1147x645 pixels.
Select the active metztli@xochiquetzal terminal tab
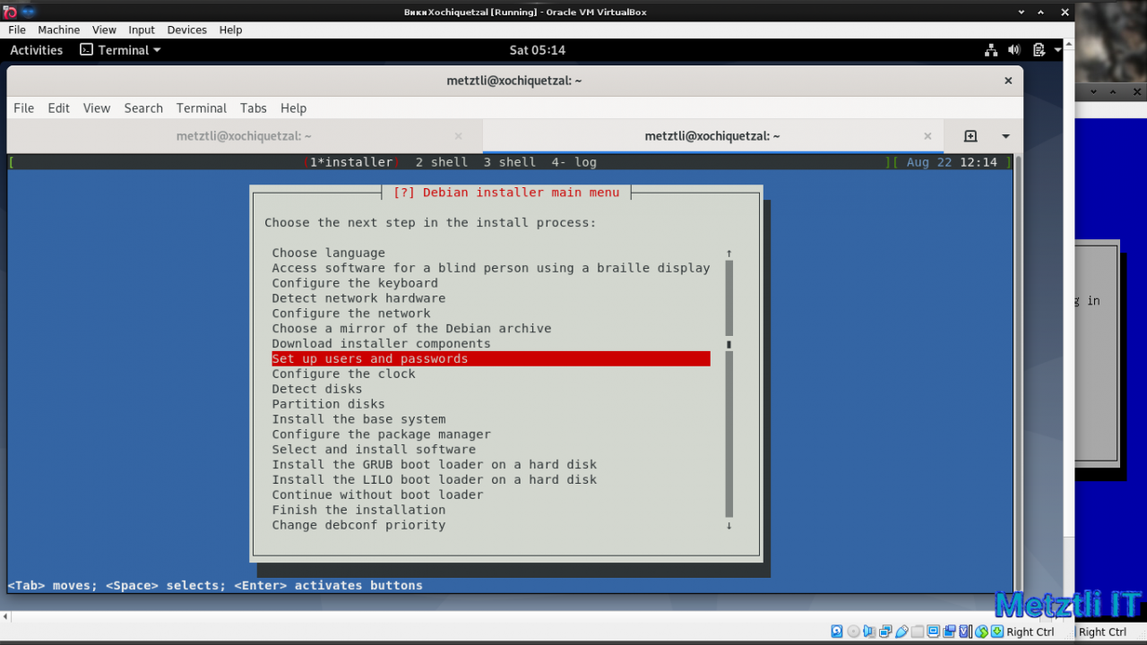click(712, 136)
